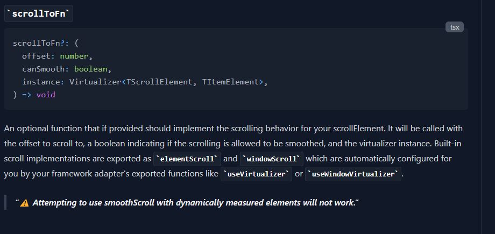The height and width of the screenshot is (234, 495).
Task: Click the green 'number' type in code
Action: point(74,56)
